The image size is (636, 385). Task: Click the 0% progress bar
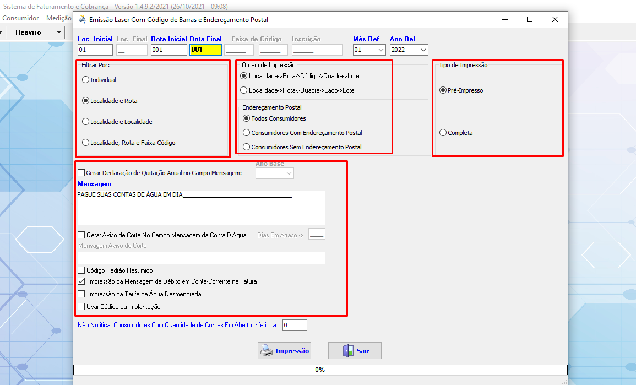pos(320,370)
